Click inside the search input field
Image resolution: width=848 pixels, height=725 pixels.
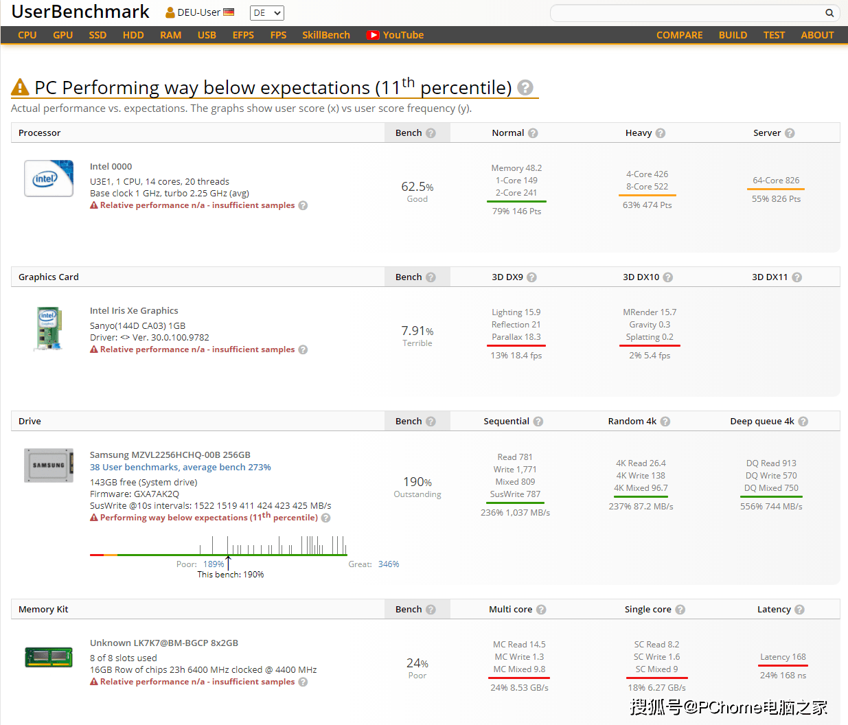[x=687, y=13]
